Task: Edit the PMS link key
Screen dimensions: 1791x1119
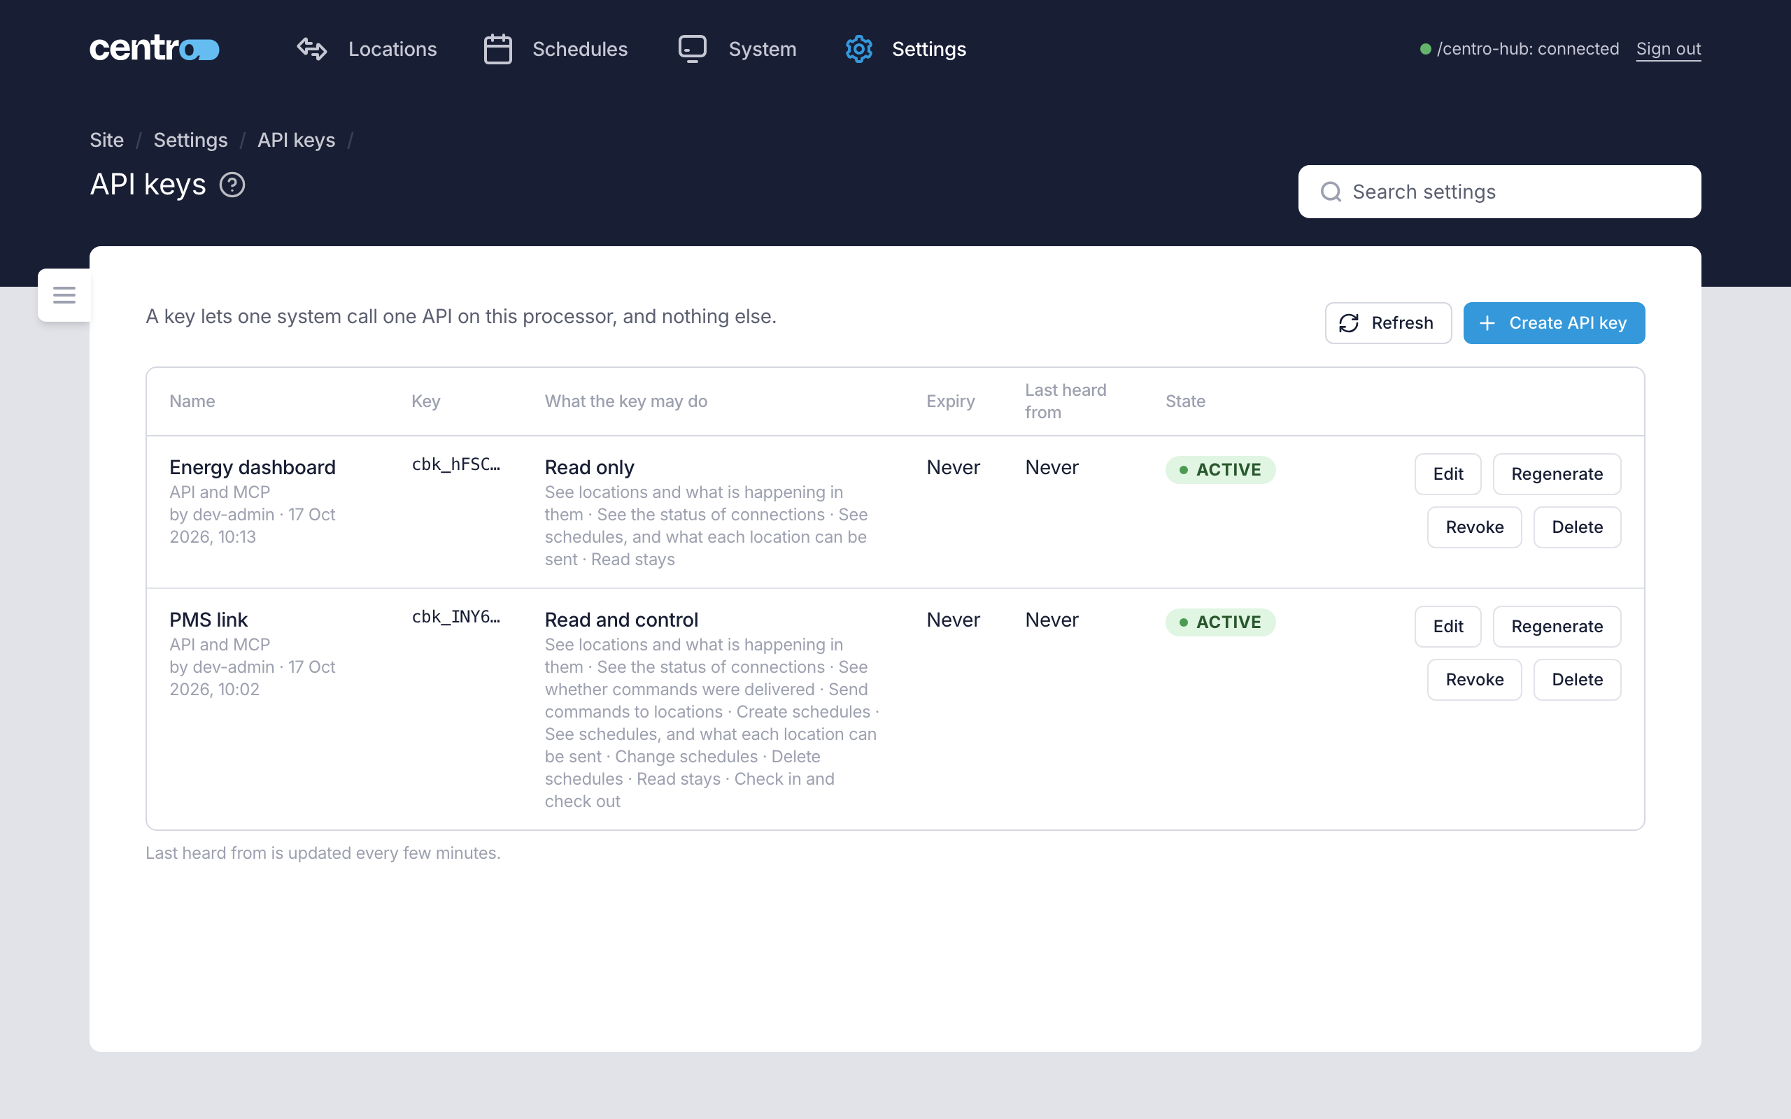Action: pyautogui.click(x=1447, y=626)
